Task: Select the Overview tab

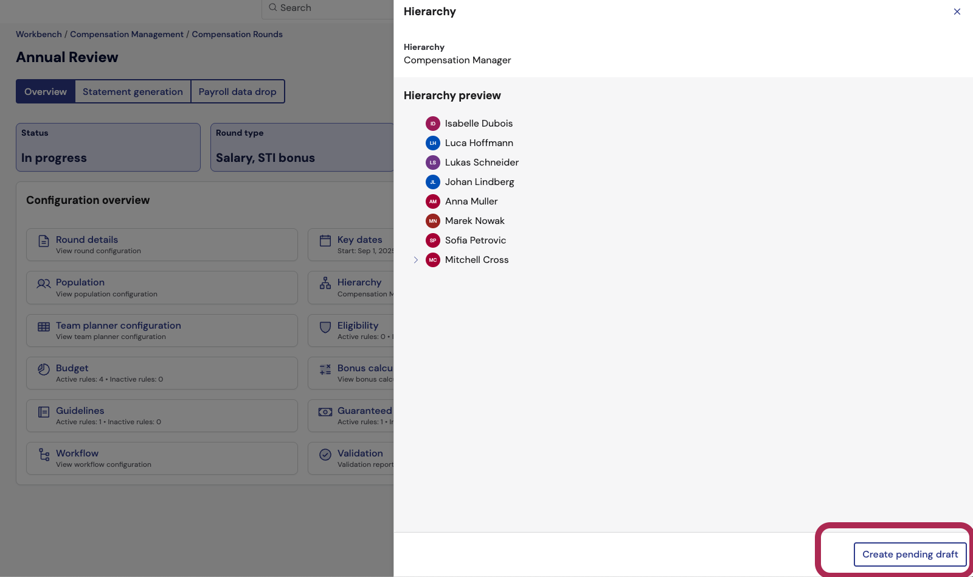Action: [x=46, y=92]
